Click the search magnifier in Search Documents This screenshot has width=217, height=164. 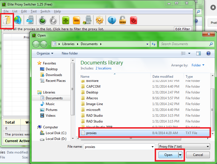pos(211,44)
